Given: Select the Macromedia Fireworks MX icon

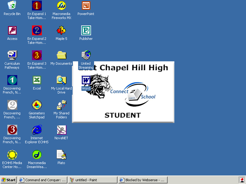Looking at the screenshot, I should tap(61, 6).
